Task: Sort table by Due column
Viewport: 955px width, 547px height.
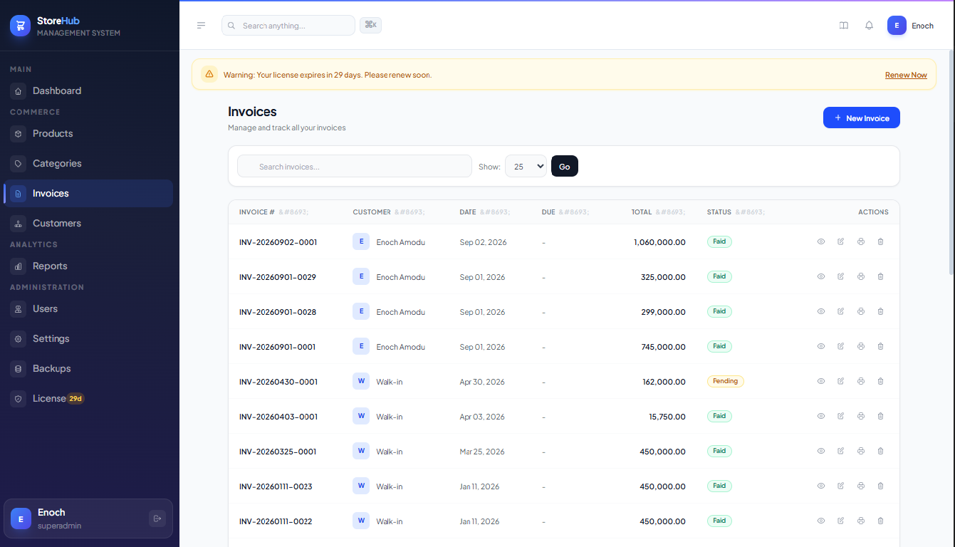Action: 565,212
